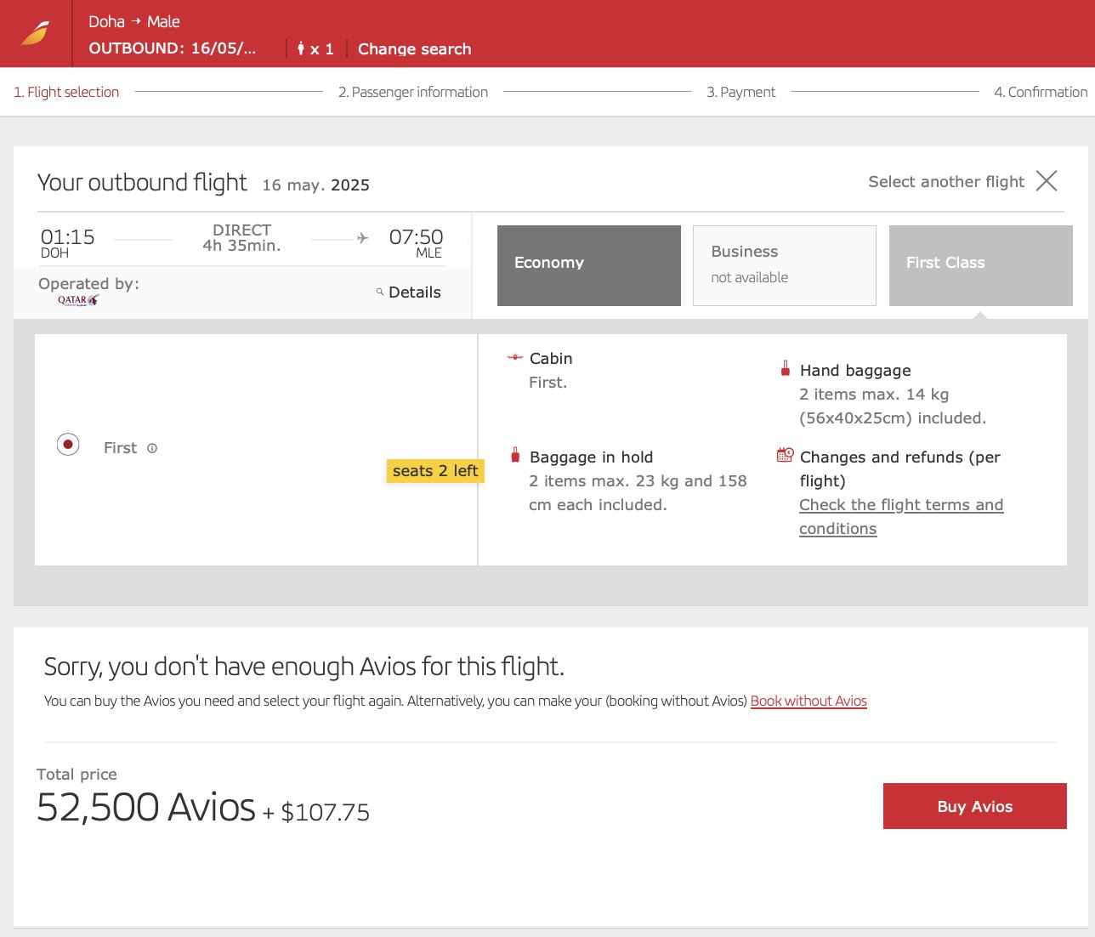The height and width of the screenshot is (937, 1095).
Task: Click the passenger count icon
Action: (x=301, y=48)
